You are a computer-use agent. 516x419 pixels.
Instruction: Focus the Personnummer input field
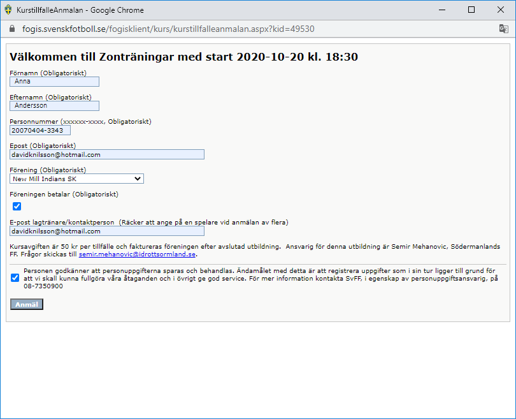[40, 130]
